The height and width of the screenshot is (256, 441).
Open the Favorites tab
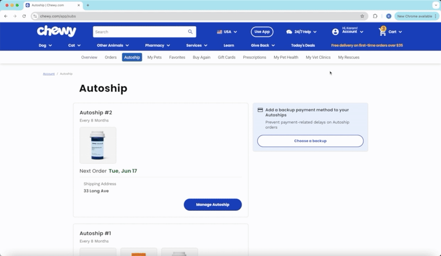click(177, 57)
